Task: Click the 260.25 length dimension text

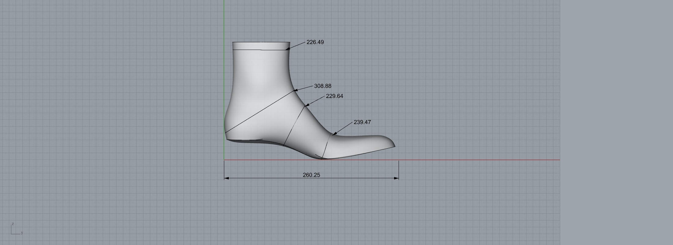Action: click(x=311, y=175)
